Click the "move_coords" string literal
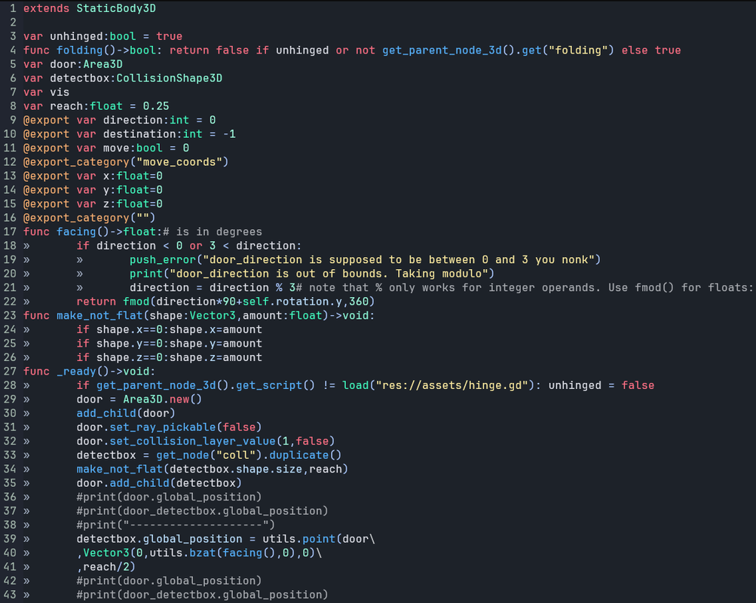This screenshot has width=756, height=603. [179, 162]
